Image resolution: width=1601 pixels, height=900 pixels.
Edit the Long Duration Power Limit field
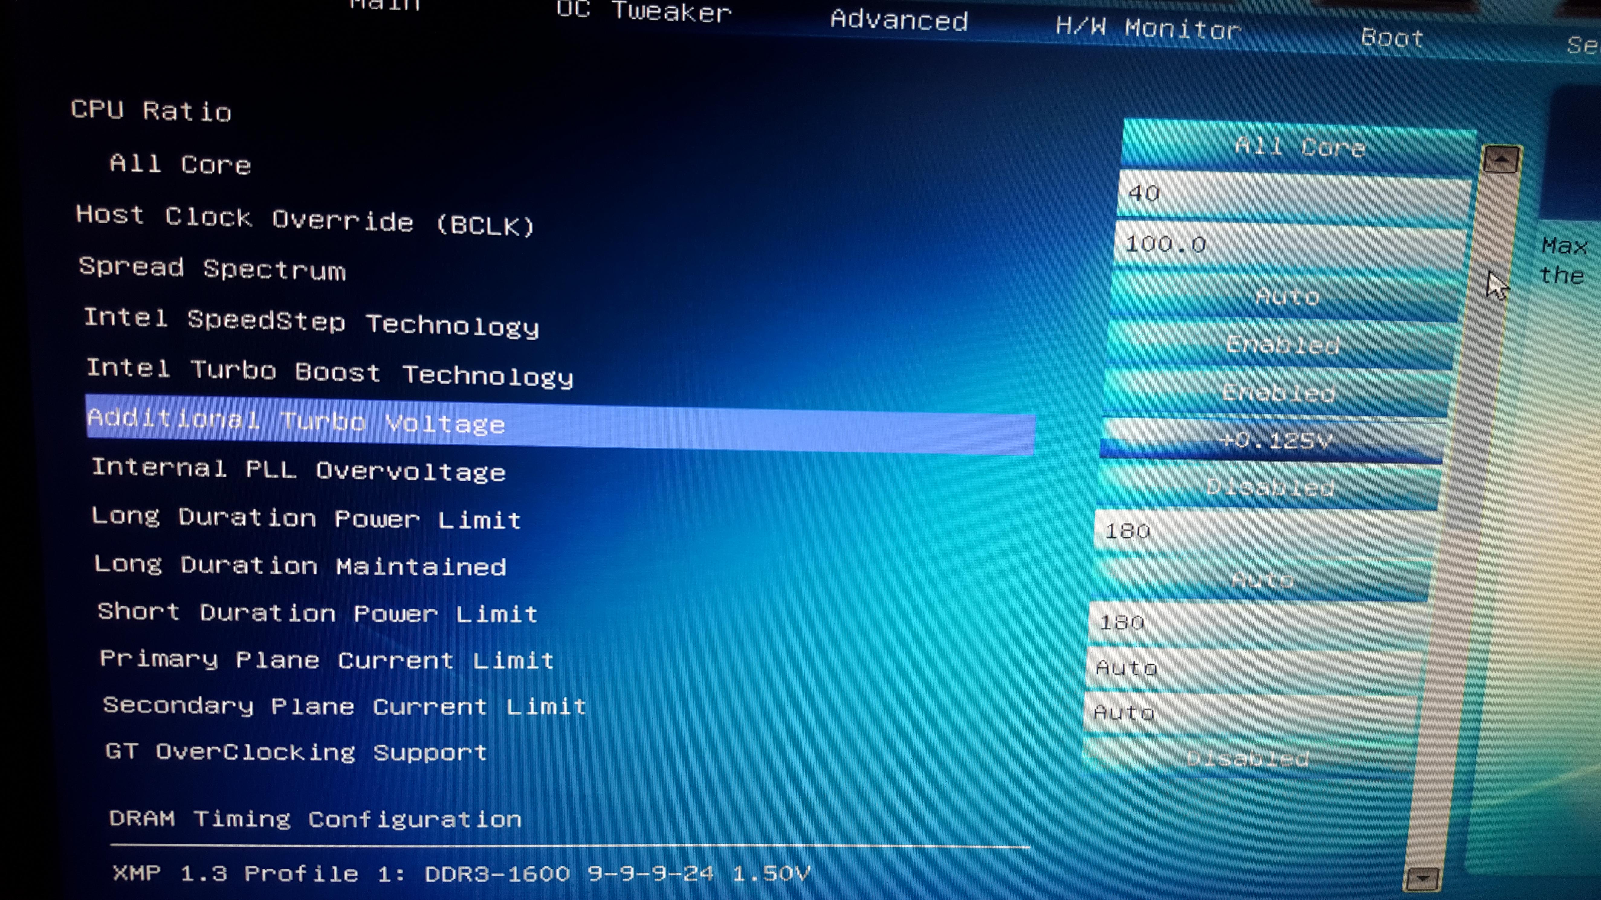[1265, 532]
